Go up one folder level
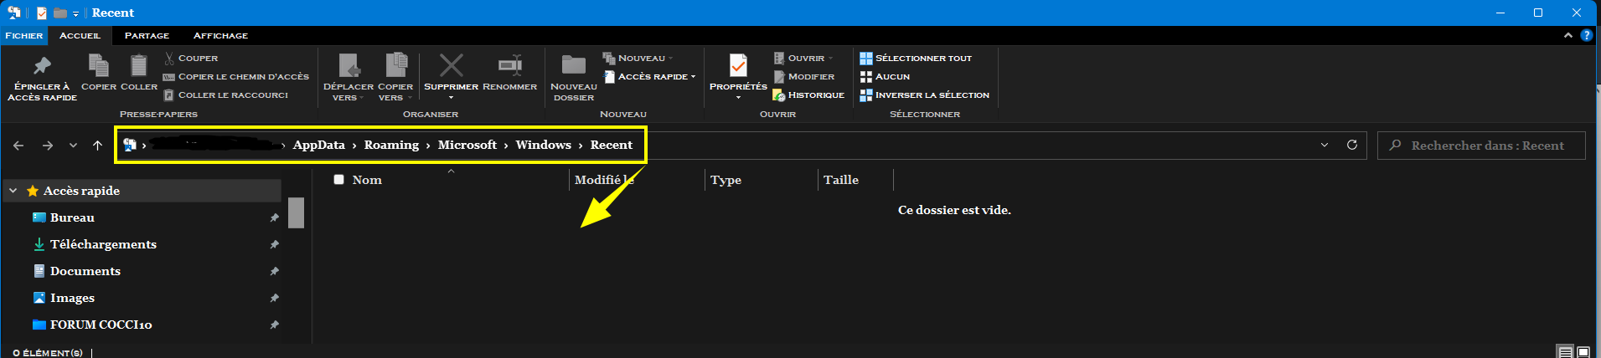Image resolution: width=1601 pixels, height=358 pixels. [x=97, y=146]
